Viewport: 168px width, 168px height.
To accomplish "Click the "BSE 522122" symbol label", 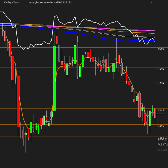I will [64, 3].
